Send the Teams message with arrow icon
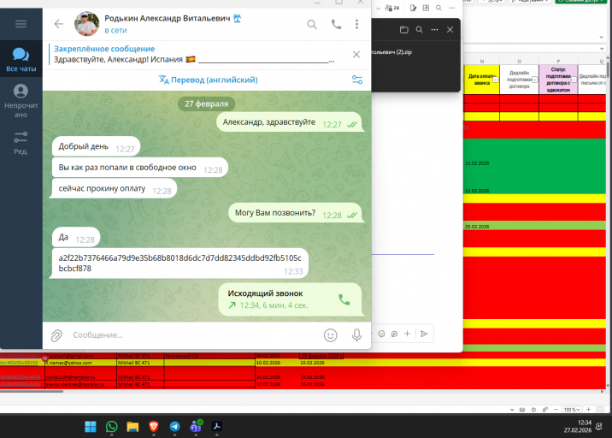The height and width of the screenshot is (438, 612). coord(424,334)
